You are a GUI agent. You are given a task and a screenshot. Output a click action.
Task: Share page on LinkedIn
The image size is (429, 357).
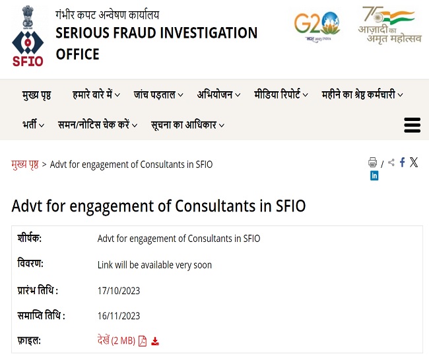click(x=374, y=176)
